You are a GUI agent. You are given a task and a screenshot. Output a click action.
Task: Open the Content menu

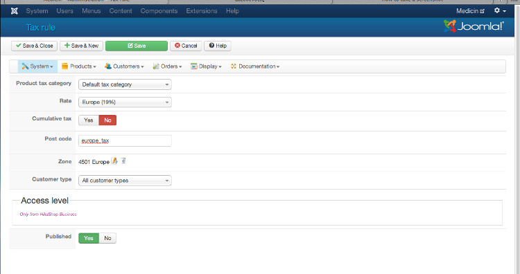[x=121, y=11]
